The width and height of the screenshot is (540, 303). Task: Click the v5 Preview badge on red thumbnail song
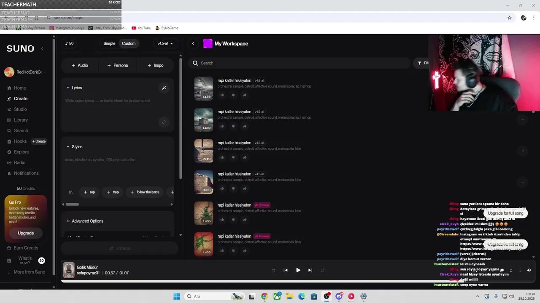262,237
